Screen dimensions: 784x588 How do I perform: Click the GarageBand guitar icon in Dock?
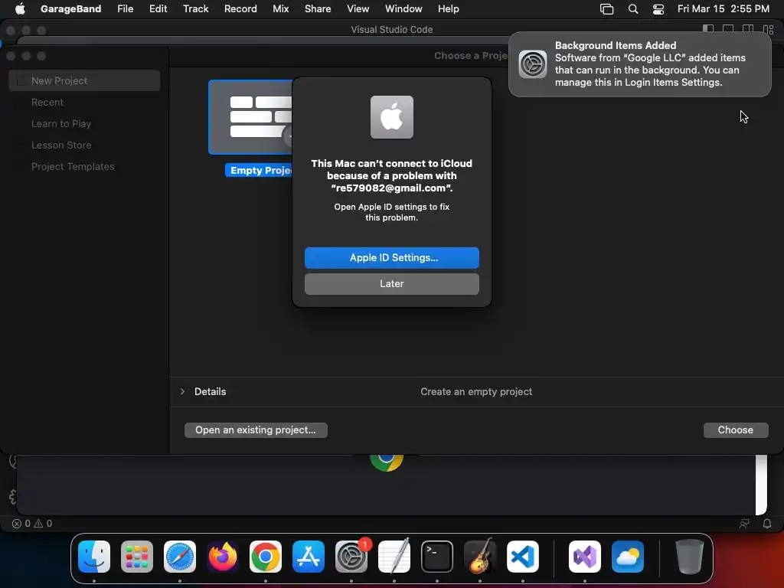click(480, 557)
